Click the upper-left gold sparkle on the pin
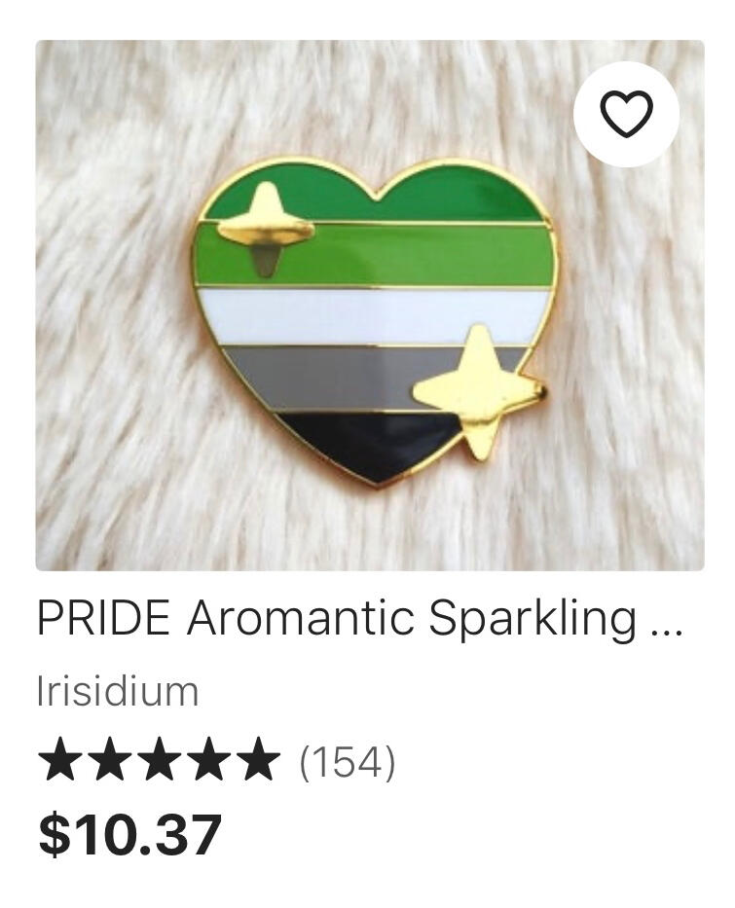This screenshot has width=735, height=908. click(x=266, y=228)
